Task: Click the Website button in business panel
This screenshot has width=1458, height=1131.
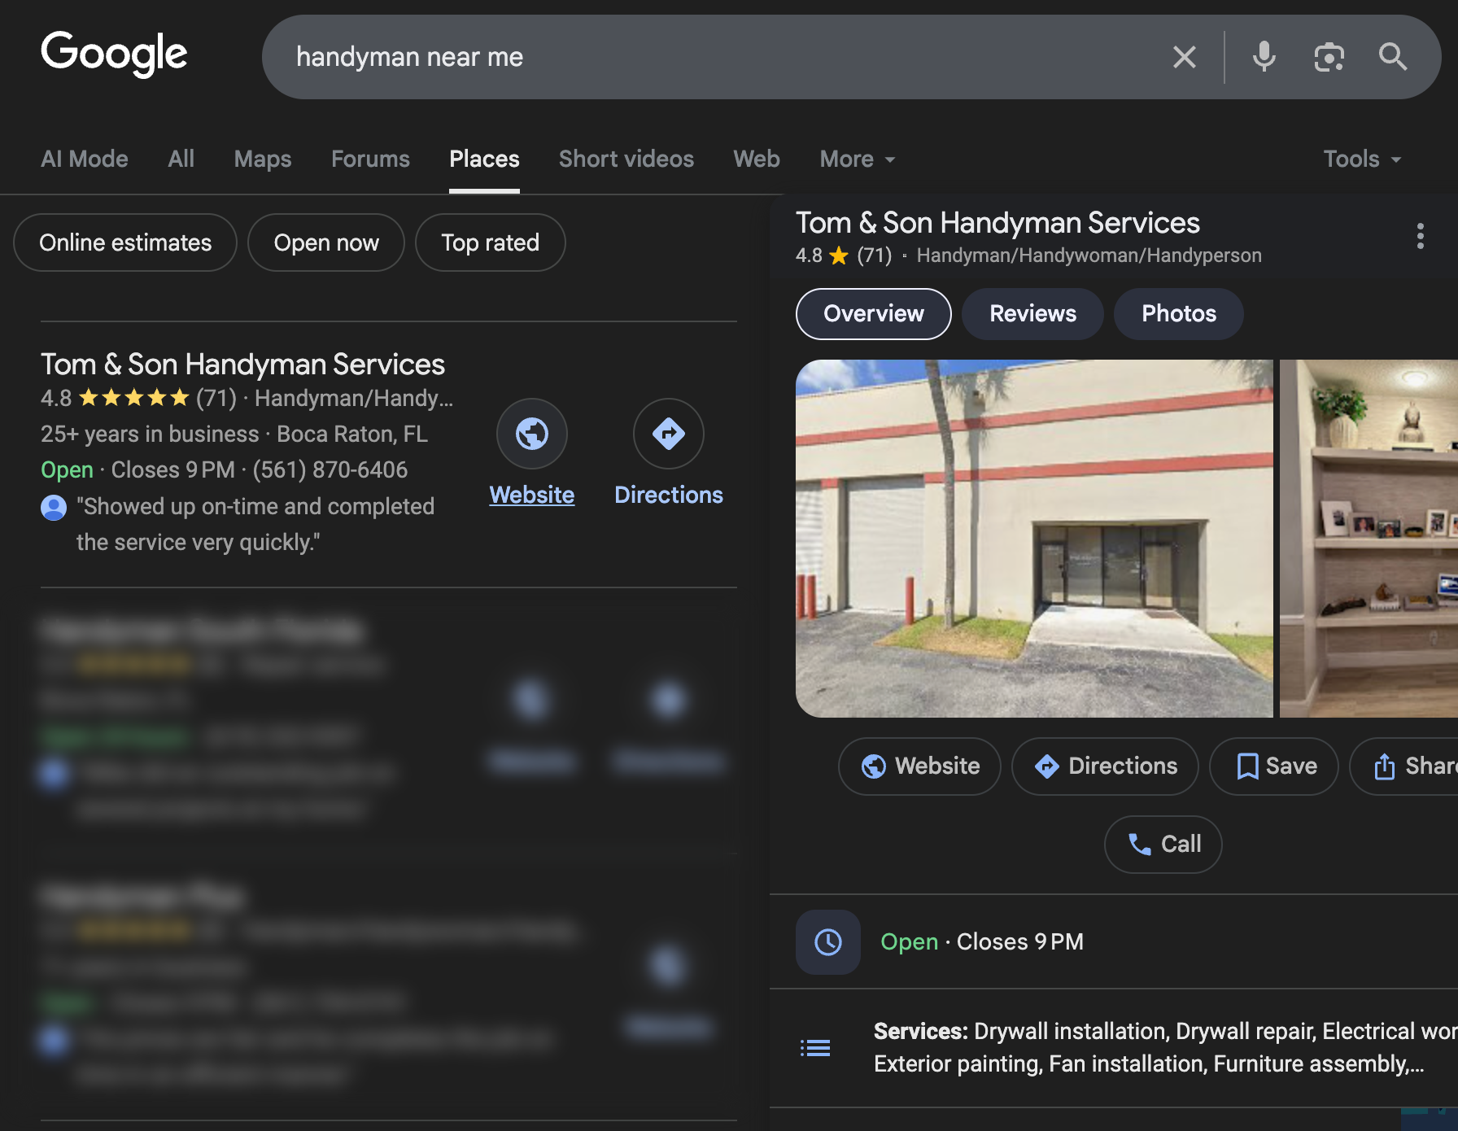Action: click(920, 766)
